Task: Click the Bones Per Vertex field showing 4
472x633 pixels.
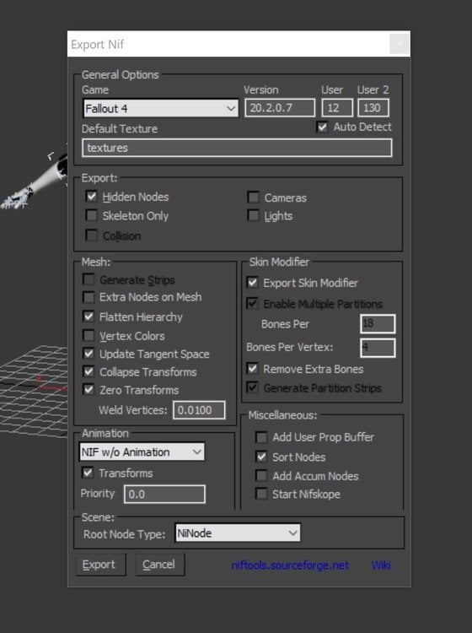Action: (x=378, y=348)
